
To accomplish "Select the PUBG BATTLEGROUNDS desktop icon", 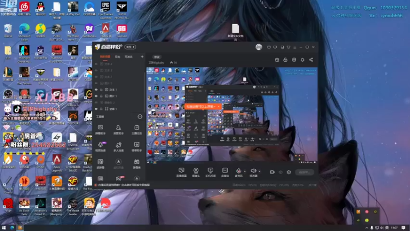I will 56,32.
